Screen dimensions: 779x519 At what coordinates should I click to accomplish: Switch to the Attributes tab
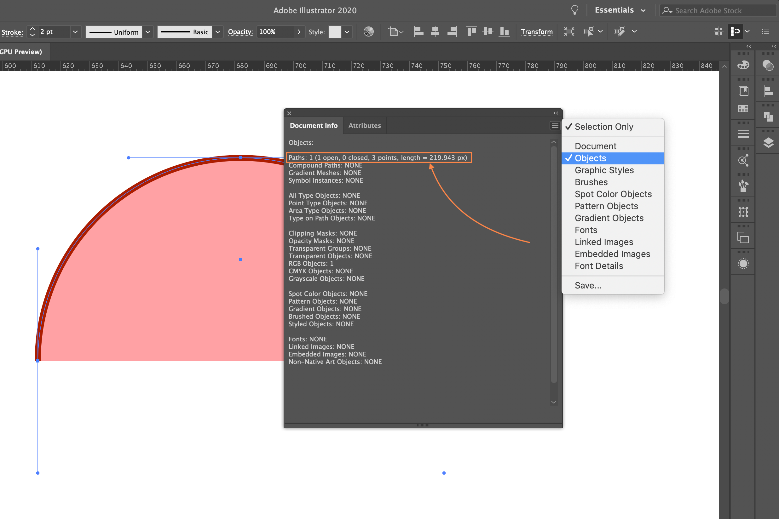(x=364, y=125)
